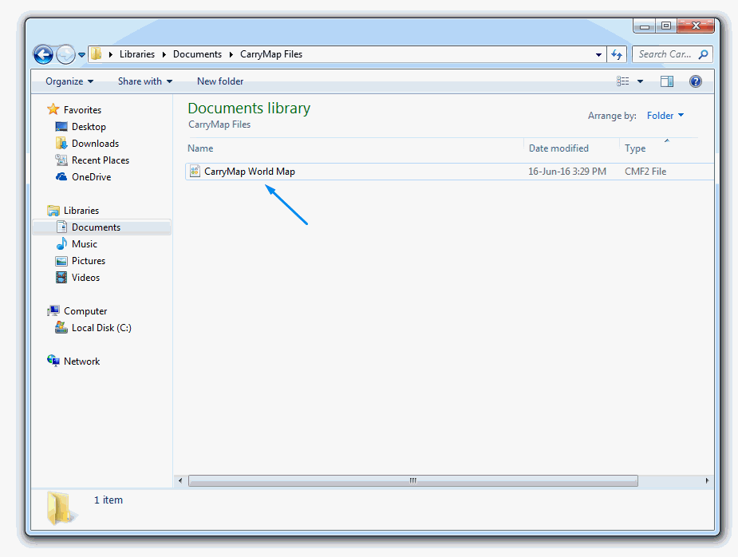Open Local Disk (C:) in sidebar
The width and height of the screenshot is (738, 557).
click(101, 328)
